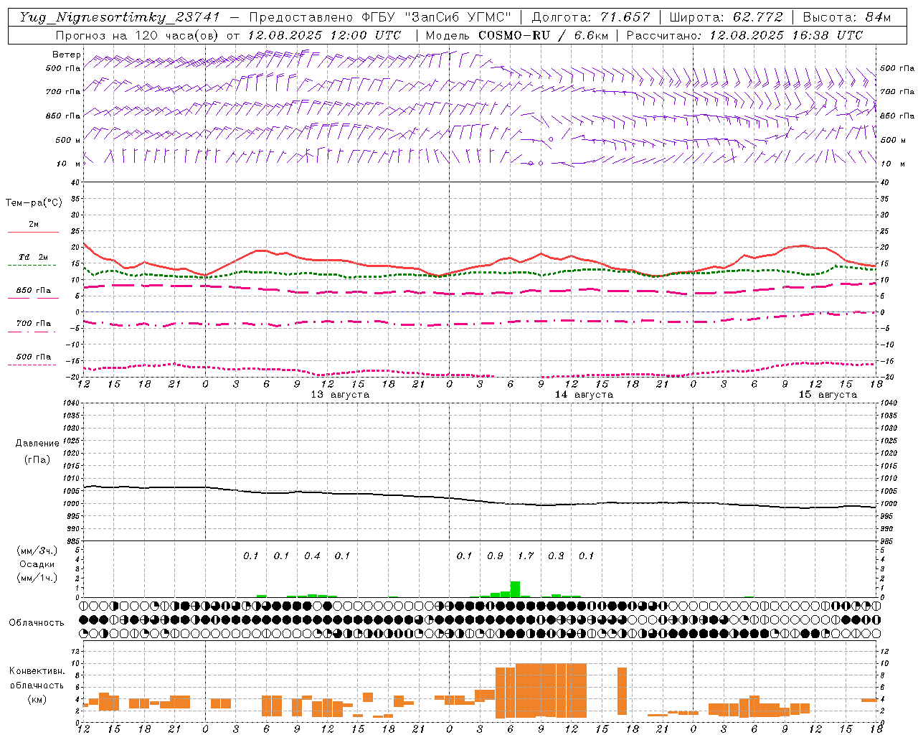This screenshot has height=735, width=918.
Task: Click the model name 'COSMO-RU / 6.6км'
Action: tap(542, 35)
